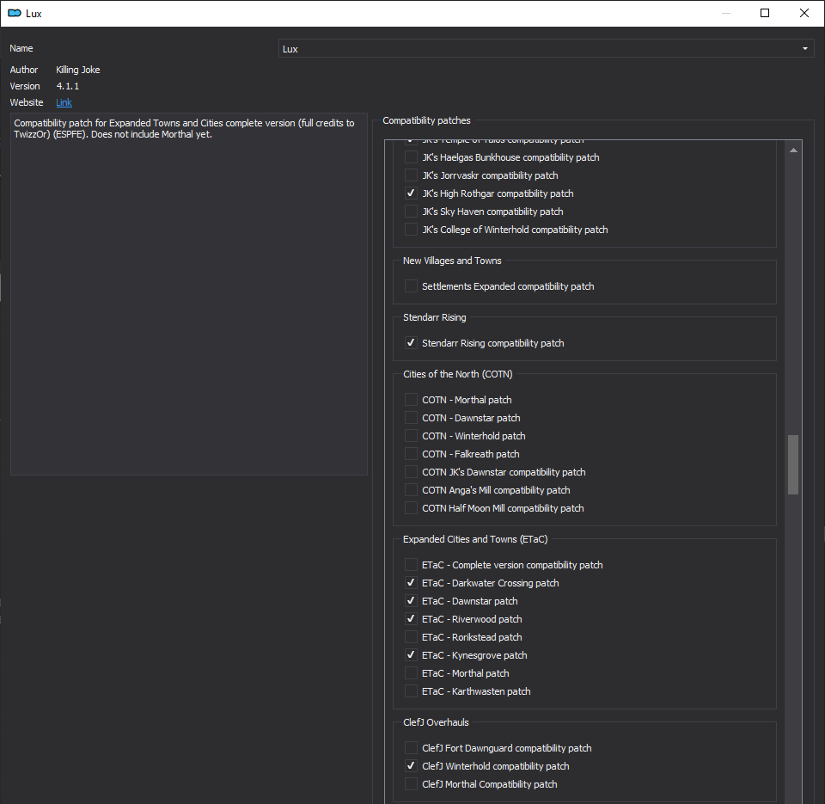Click the 'New Villages and Towns' heading
The width and height of the screenshot is (825, 804).
tap(452, 261)
